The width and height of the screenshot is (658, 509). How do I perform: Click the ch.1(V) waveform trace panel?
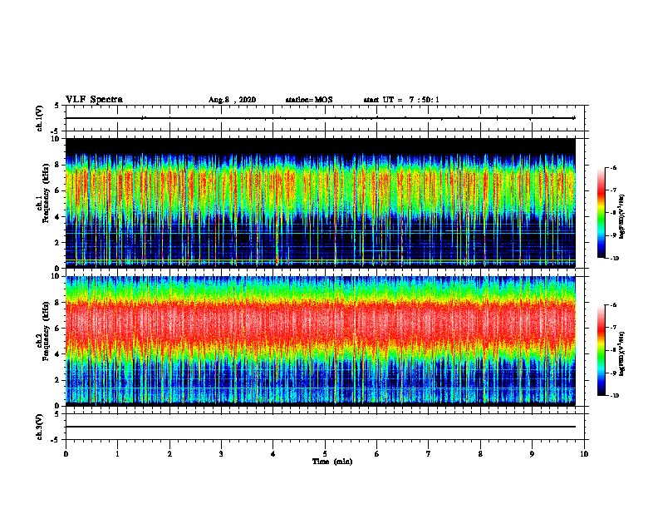point(325,118)
